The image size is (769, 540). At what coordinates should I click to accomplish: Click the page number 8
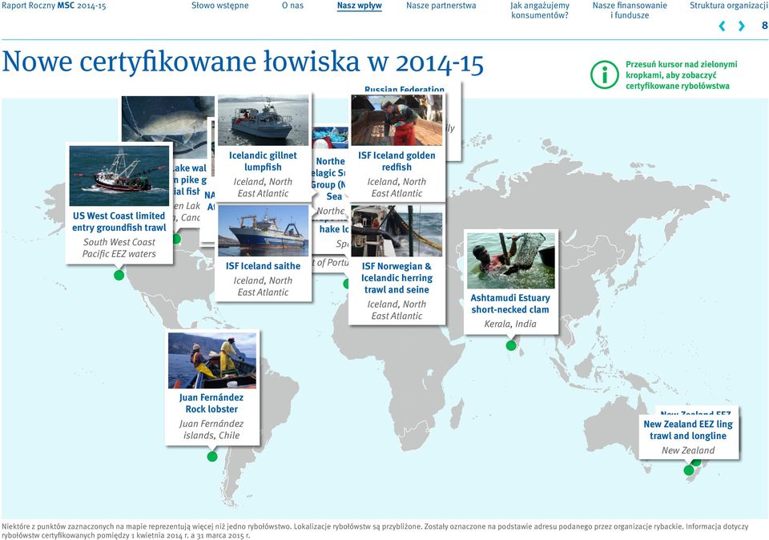pos(764,26)
